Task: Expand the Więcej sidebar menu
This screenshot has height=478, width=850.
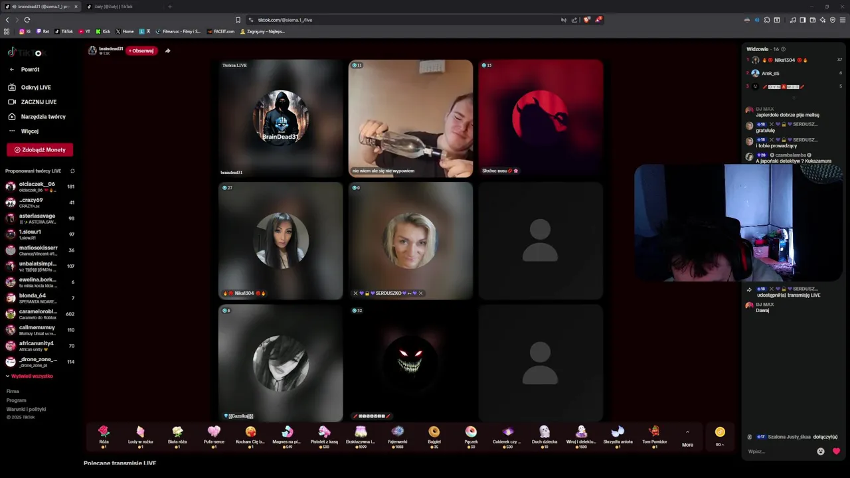Action: (x=24, y=131)
